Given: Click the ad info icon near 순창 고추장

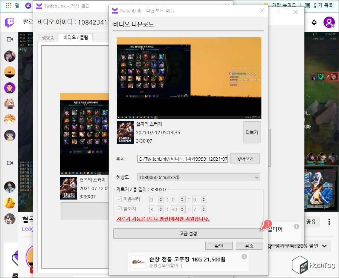Looking at the screenshot, I should point(244,257).
